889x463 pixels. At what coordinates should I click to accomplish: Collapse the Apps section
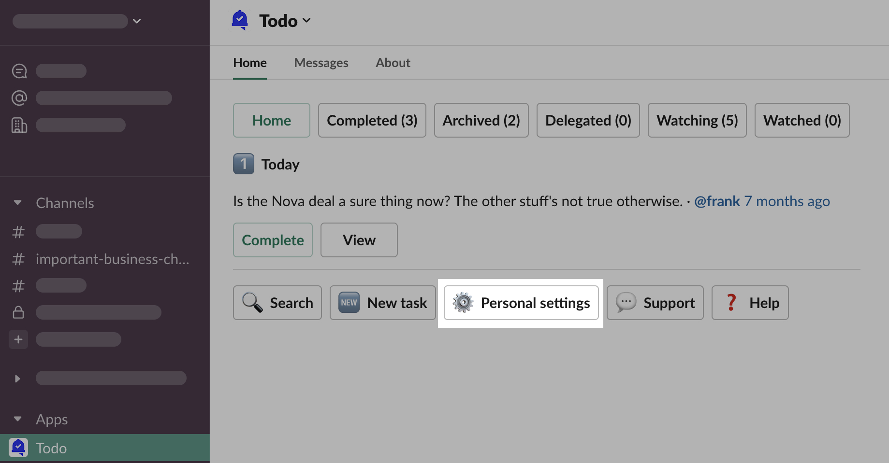point(18,419)
